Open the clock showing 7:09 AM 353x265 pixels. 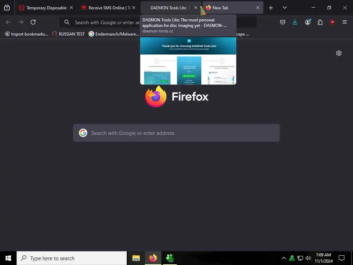pos(323,258)
